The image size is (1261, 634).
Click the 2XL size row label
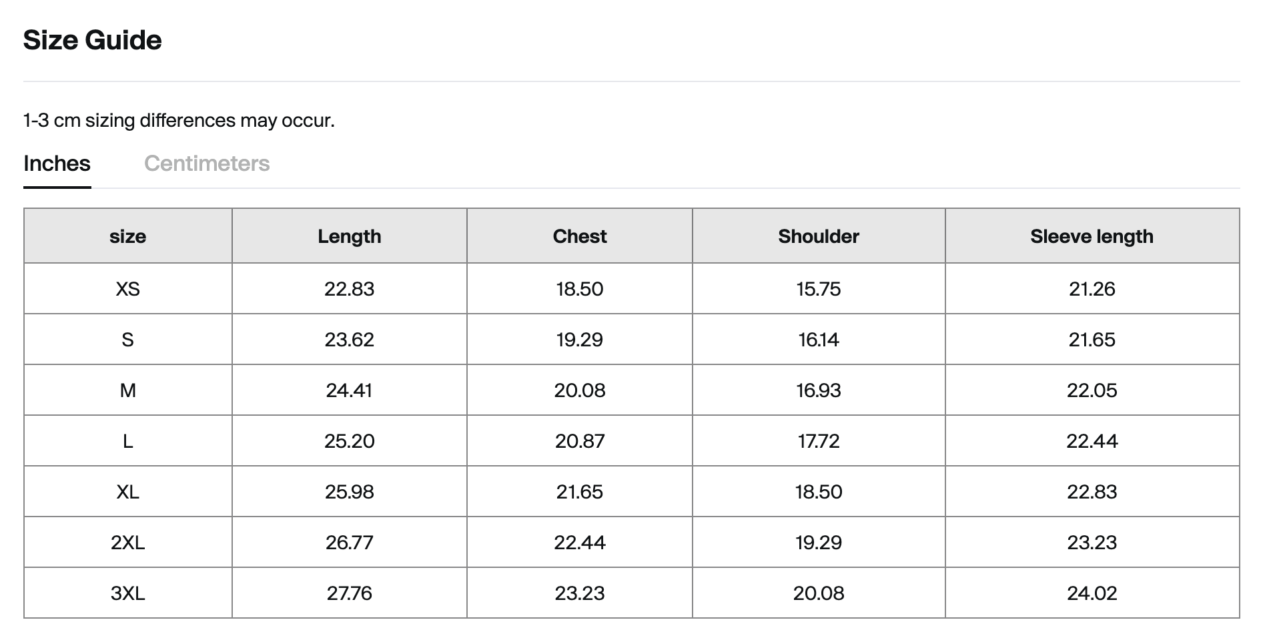tap(127, 543)
